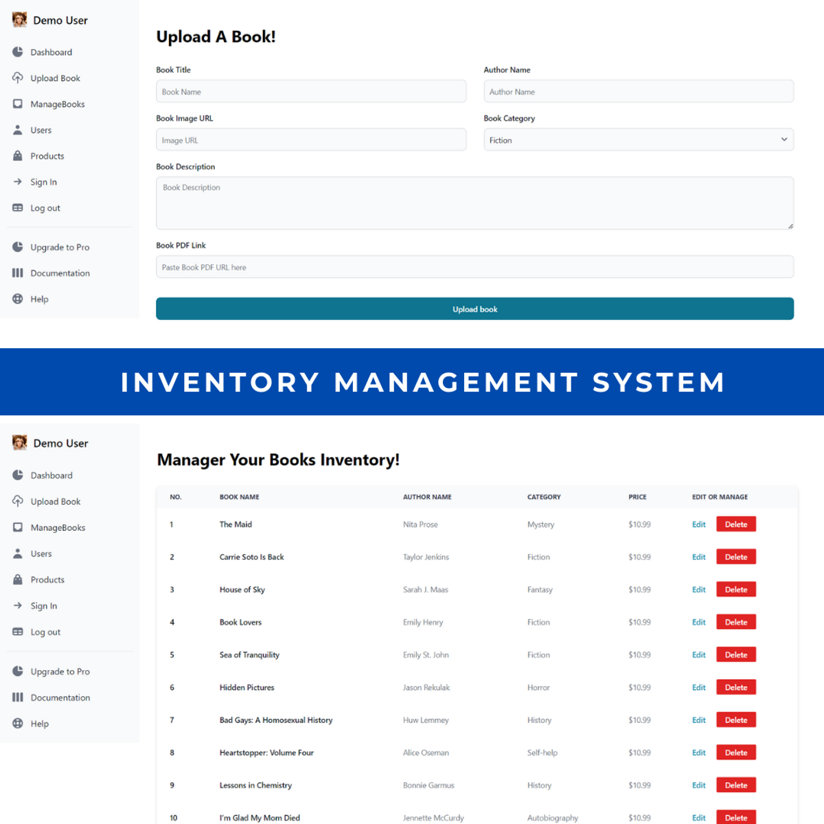This screenshot has width=824, height=824.
Task: Select the Upgrade to Pro option
Action: pyautogui.click(x=60, y=247)
